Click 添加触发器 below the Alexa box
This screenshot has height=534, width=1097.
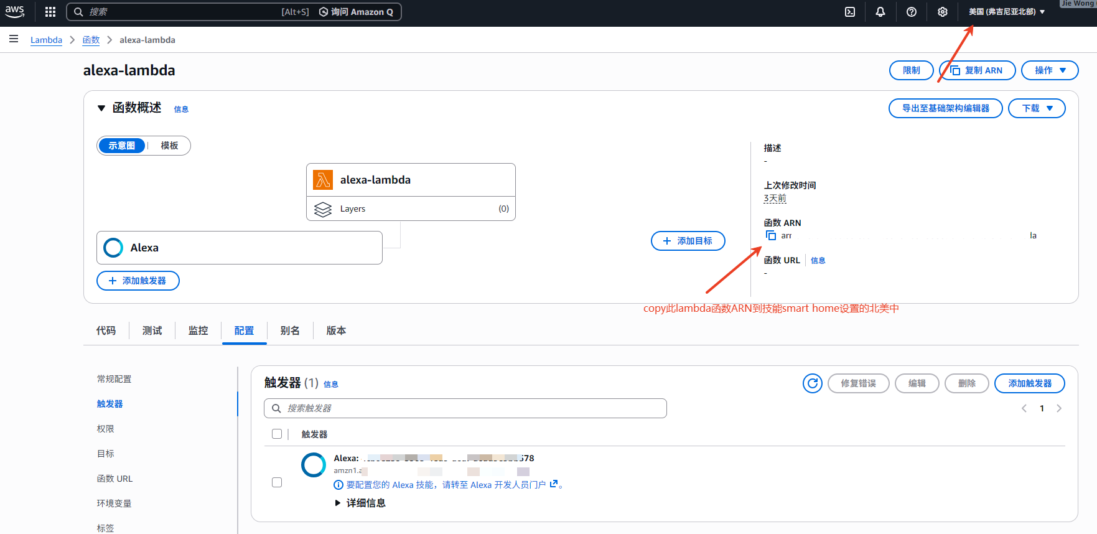tap(138, 281)
